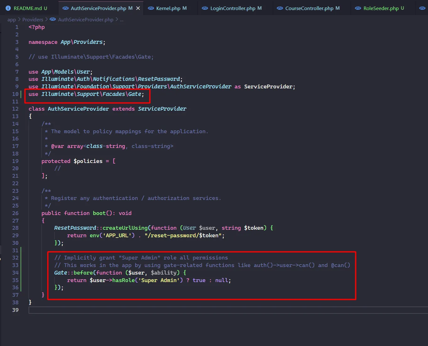This screenshot has height=346, width=428.
Task: Select AuthServiceProvider.php in the breadcrumb
Action: 86,19
